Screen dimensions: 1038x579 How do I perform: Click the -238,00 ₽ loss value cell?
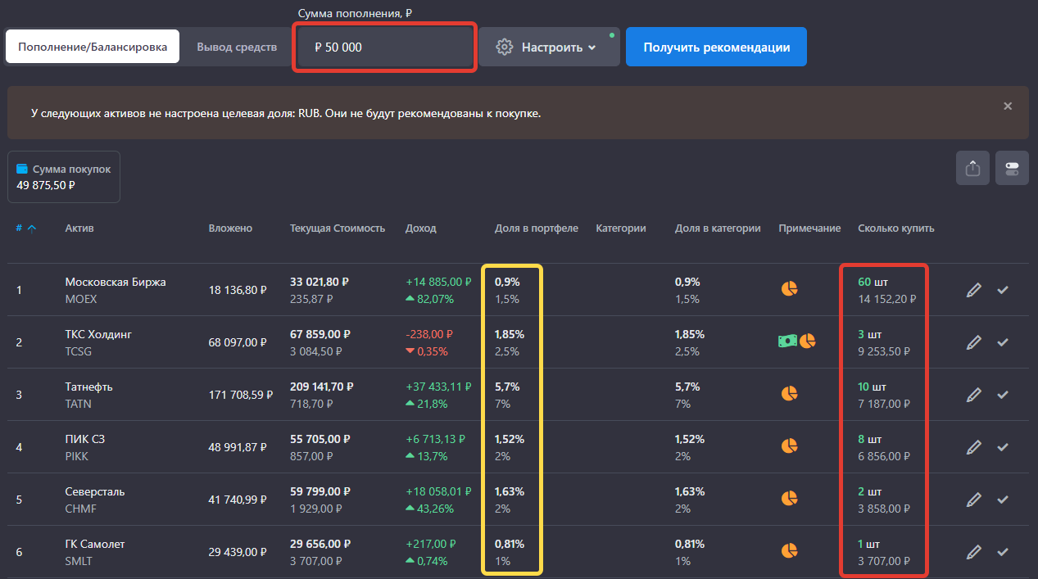[429, 334]
